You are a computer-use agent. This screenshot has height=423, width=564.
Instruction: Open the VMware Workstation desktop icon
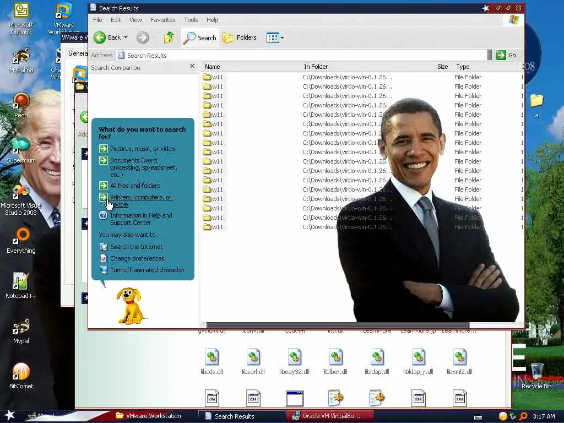64,19
